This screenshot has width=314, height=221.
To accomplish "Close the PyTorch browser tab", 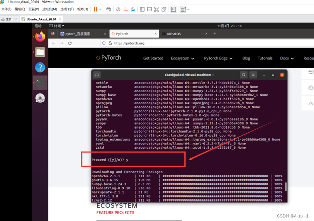I will pyautogui.click(x=156, y=34).
